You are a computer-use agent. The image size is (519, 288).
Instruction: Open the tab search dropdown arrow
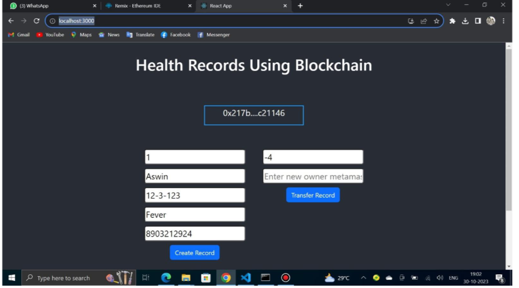coord(448,5)
